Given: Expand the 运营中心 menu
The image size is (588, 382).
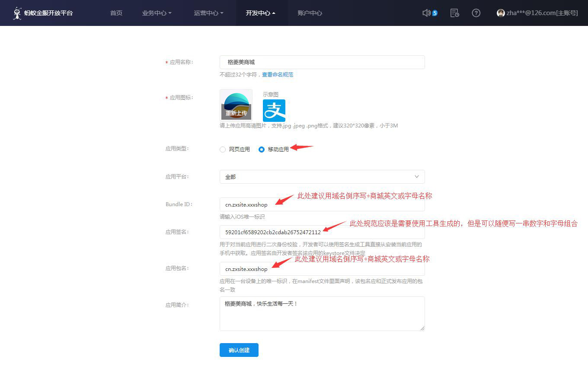Looking at the screenshot, I should (x=209, y=13).
